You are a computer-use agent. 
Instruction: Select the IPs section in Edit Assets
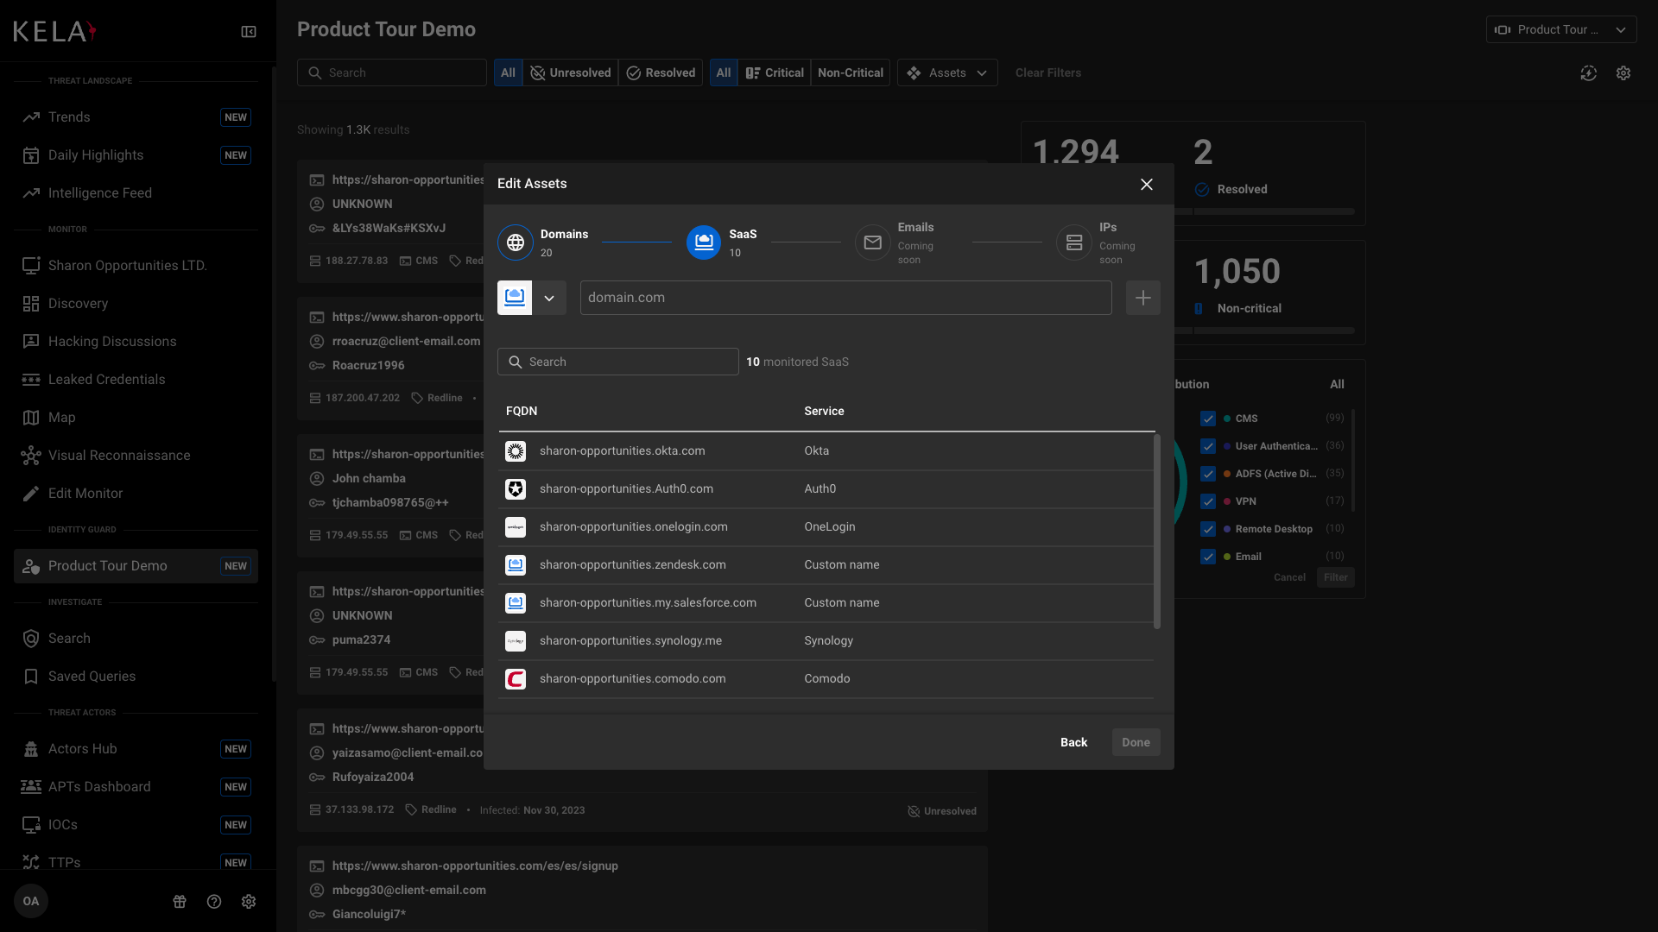(1073, 242)
